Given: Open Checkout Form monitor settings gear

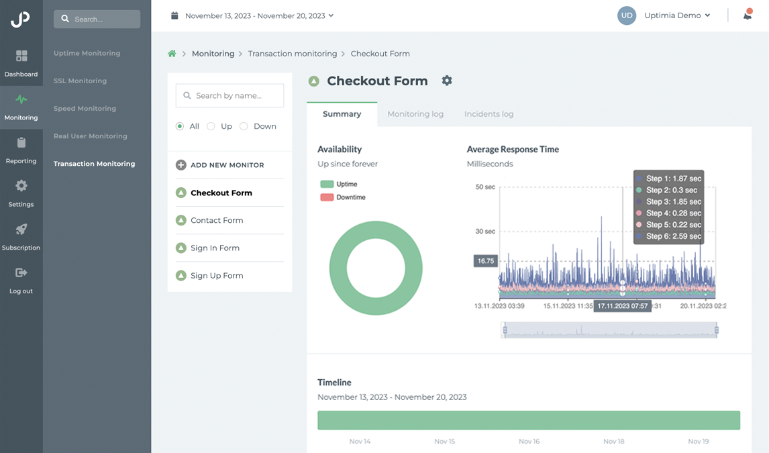Looking at the screenshot, I should pyautogui.click(x=447, y=81).
